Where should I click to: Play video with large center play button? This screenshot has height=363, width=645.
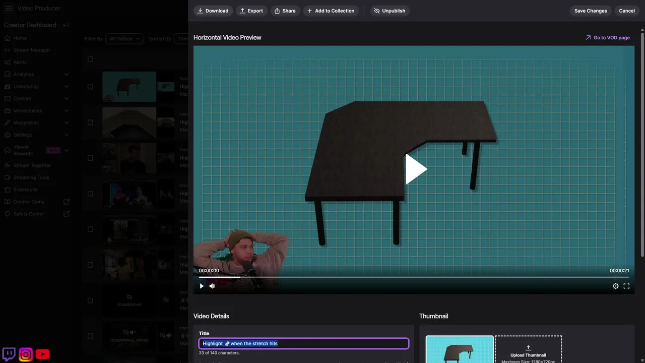click(416, 169)
